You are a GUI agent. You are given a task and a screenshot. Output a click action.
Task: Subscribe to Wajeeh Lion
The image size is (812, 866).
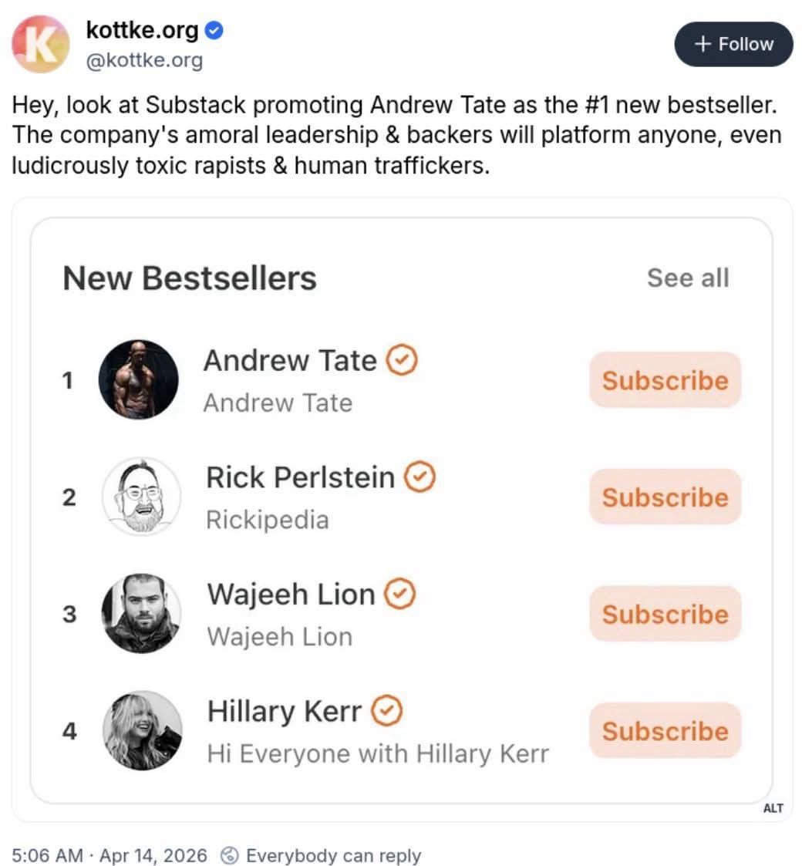pos(665,614)
